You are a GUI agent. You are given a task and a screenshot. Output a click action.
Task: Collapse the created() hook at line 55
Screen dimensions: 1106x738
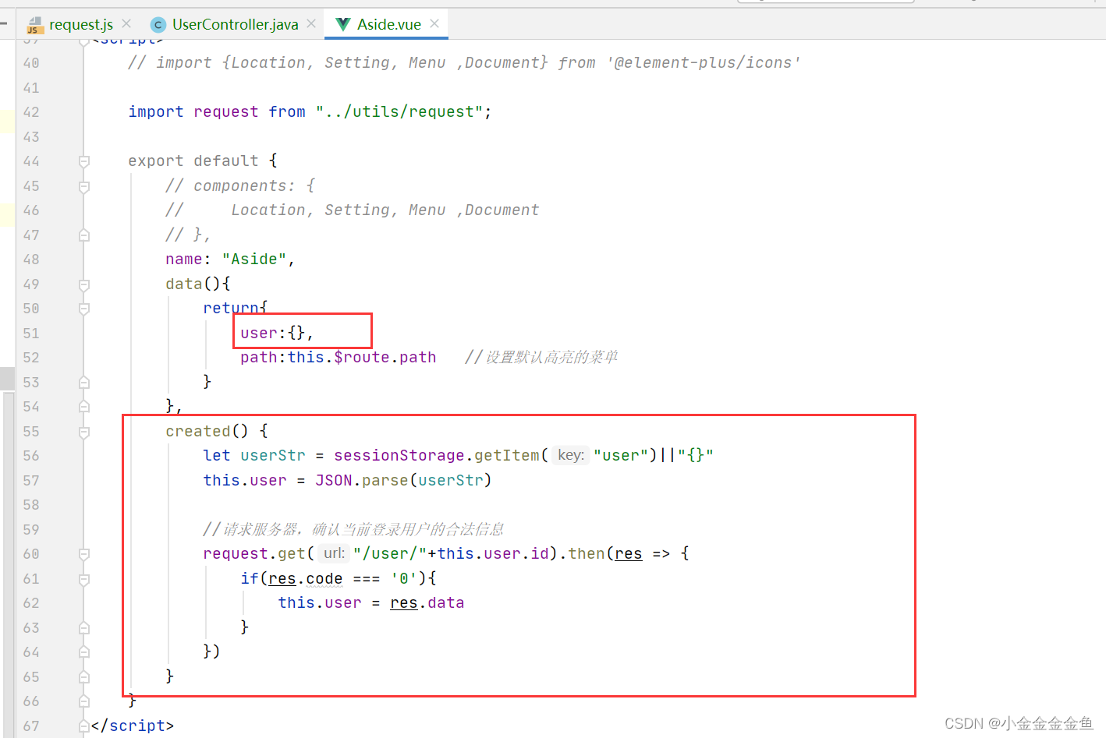84,432
